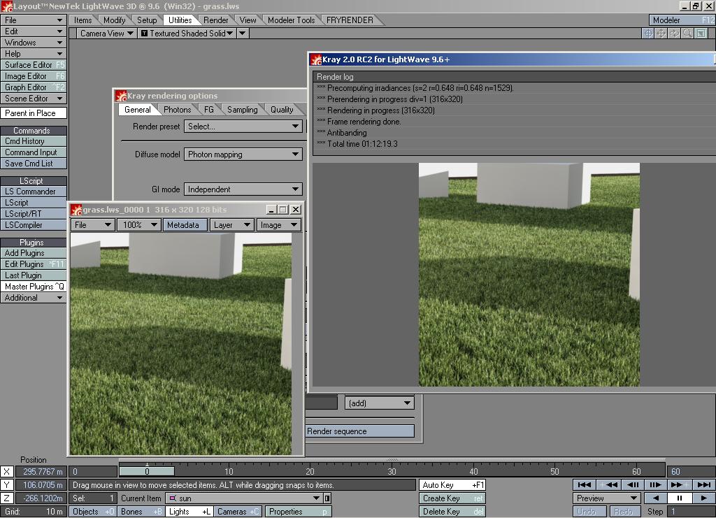
Task: Click the viewport pan (move) icon
Action: click(661, 33)
